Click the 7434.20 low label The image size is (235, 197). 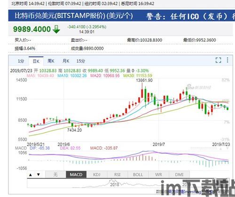(75, 130)
